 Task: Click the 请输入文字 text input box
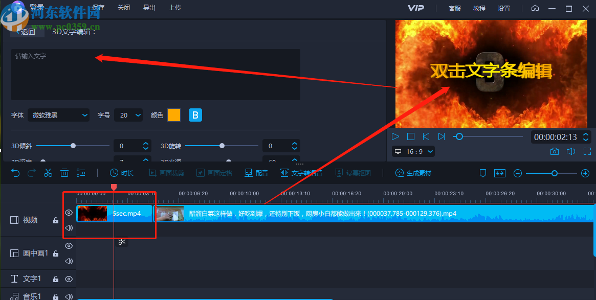[x=156, y=75]
